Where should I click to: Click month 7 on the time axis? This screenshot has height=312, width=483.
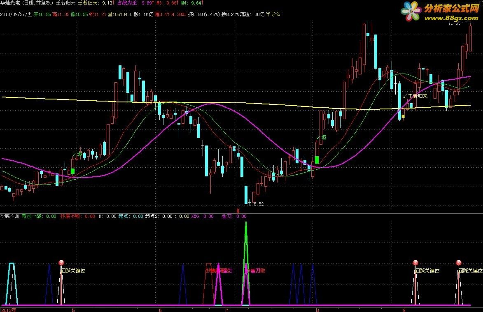227,310
